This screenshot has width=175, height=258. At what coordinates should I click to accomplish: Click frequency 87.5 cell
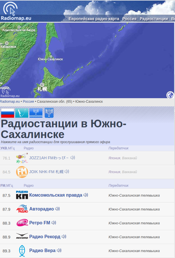click(x=7, y=195)
